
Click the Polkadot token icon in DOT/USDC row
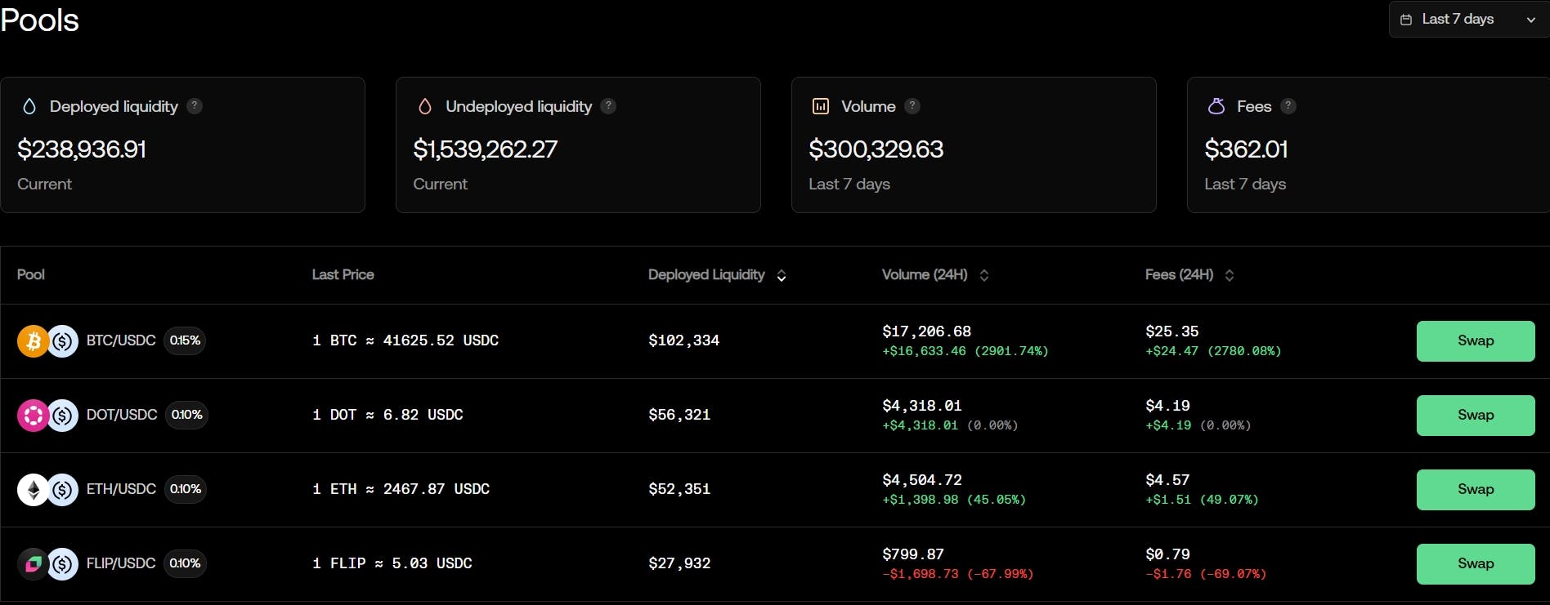tap(33, 416)
